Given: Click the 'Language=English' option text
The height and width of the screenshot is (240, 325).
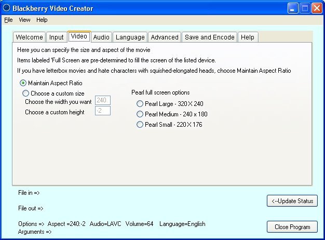Looking at the screenshot, I should click(x=182, y=224).
